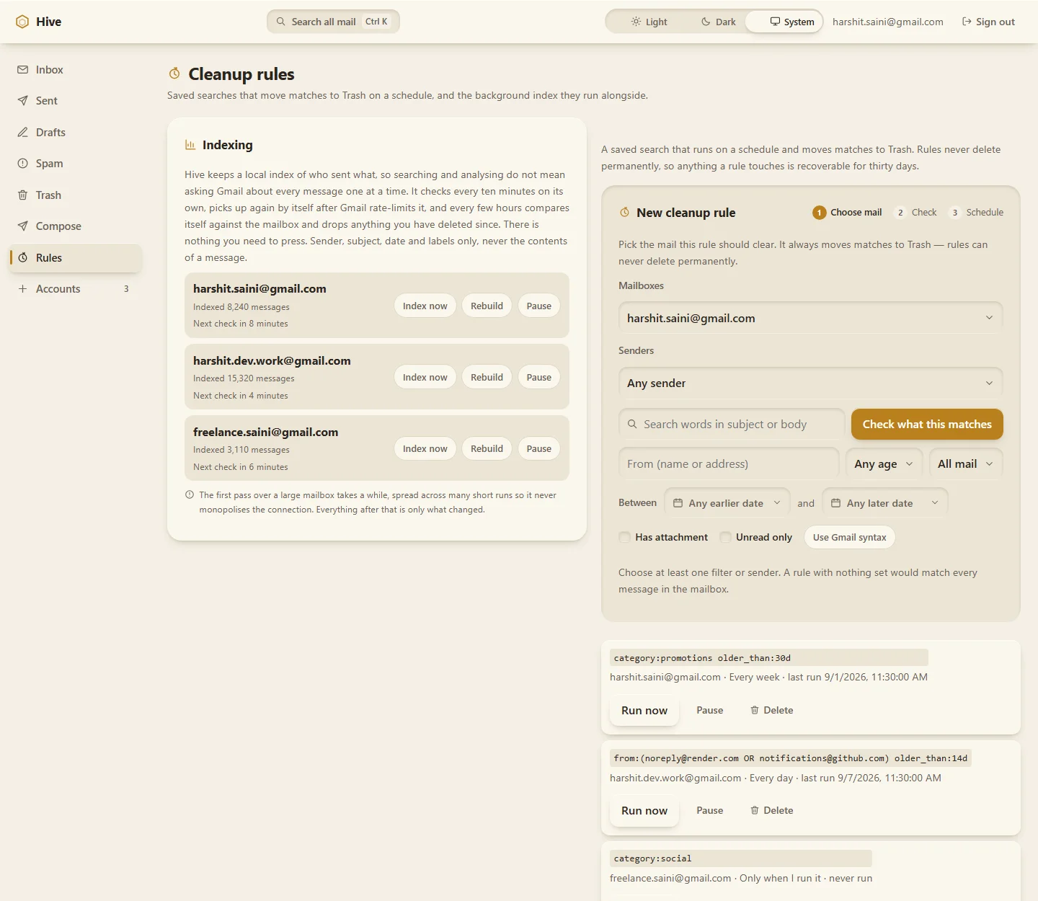Open the Any age dropdown
The image size is (1038, 901).
click(884, 464)
